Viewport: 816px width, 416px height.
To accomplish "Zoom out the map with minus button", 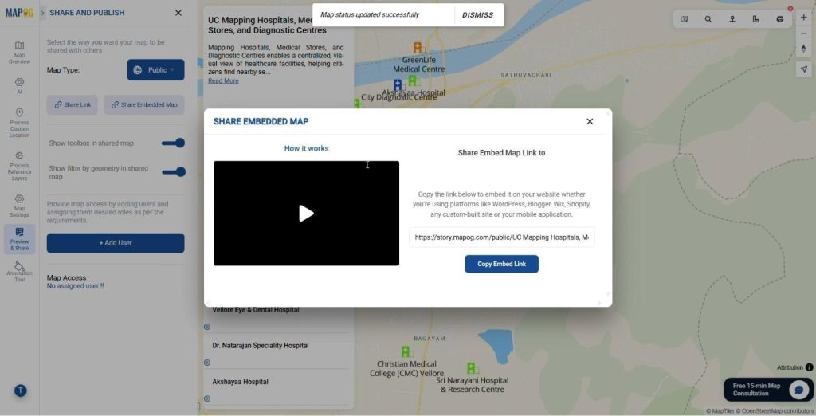I will pos(803,33).
